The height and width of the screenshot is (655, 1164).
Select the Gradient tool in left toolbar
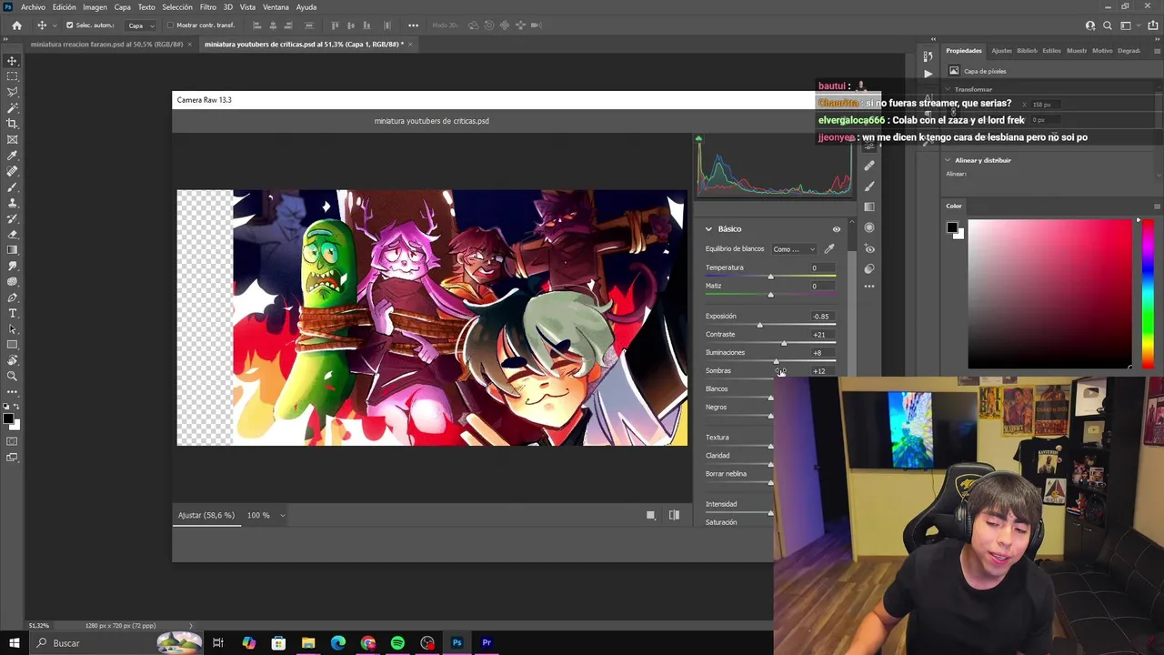[13, 250]
